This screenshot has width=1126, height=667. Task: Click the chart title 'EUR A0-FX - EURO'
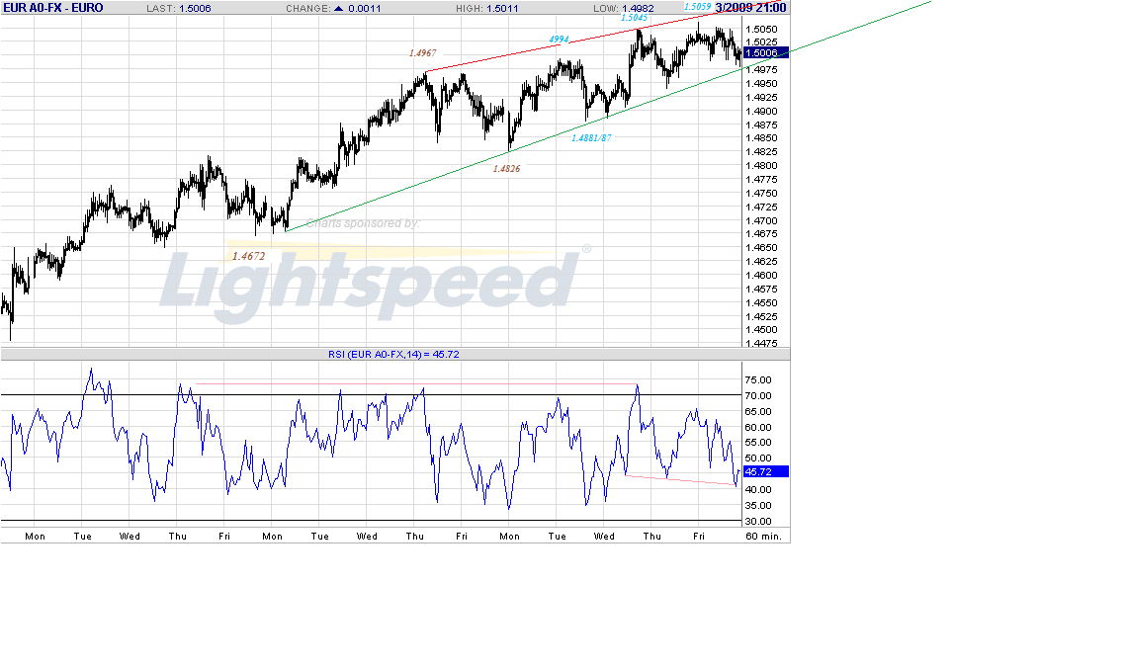[53, 8]
